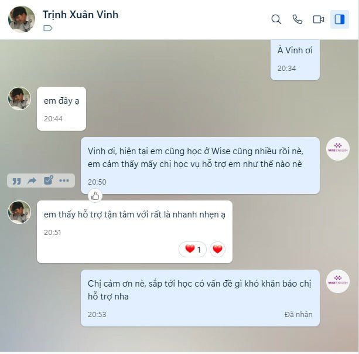Image resolution: width=359 pixels, height=354 pixels.
Task: Add a tag label under the contact name
Action: [x=48, y=28]
